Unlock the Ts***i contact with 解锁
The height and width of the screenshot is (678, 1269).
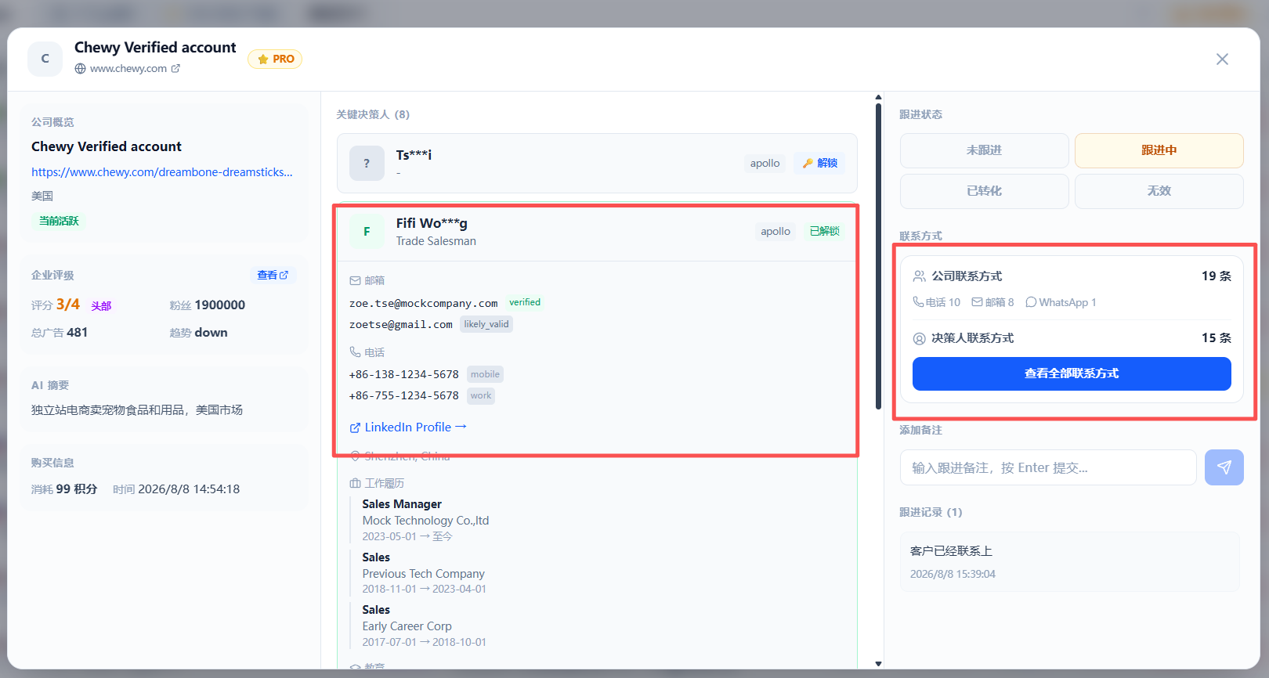click(x=820, y=163)
